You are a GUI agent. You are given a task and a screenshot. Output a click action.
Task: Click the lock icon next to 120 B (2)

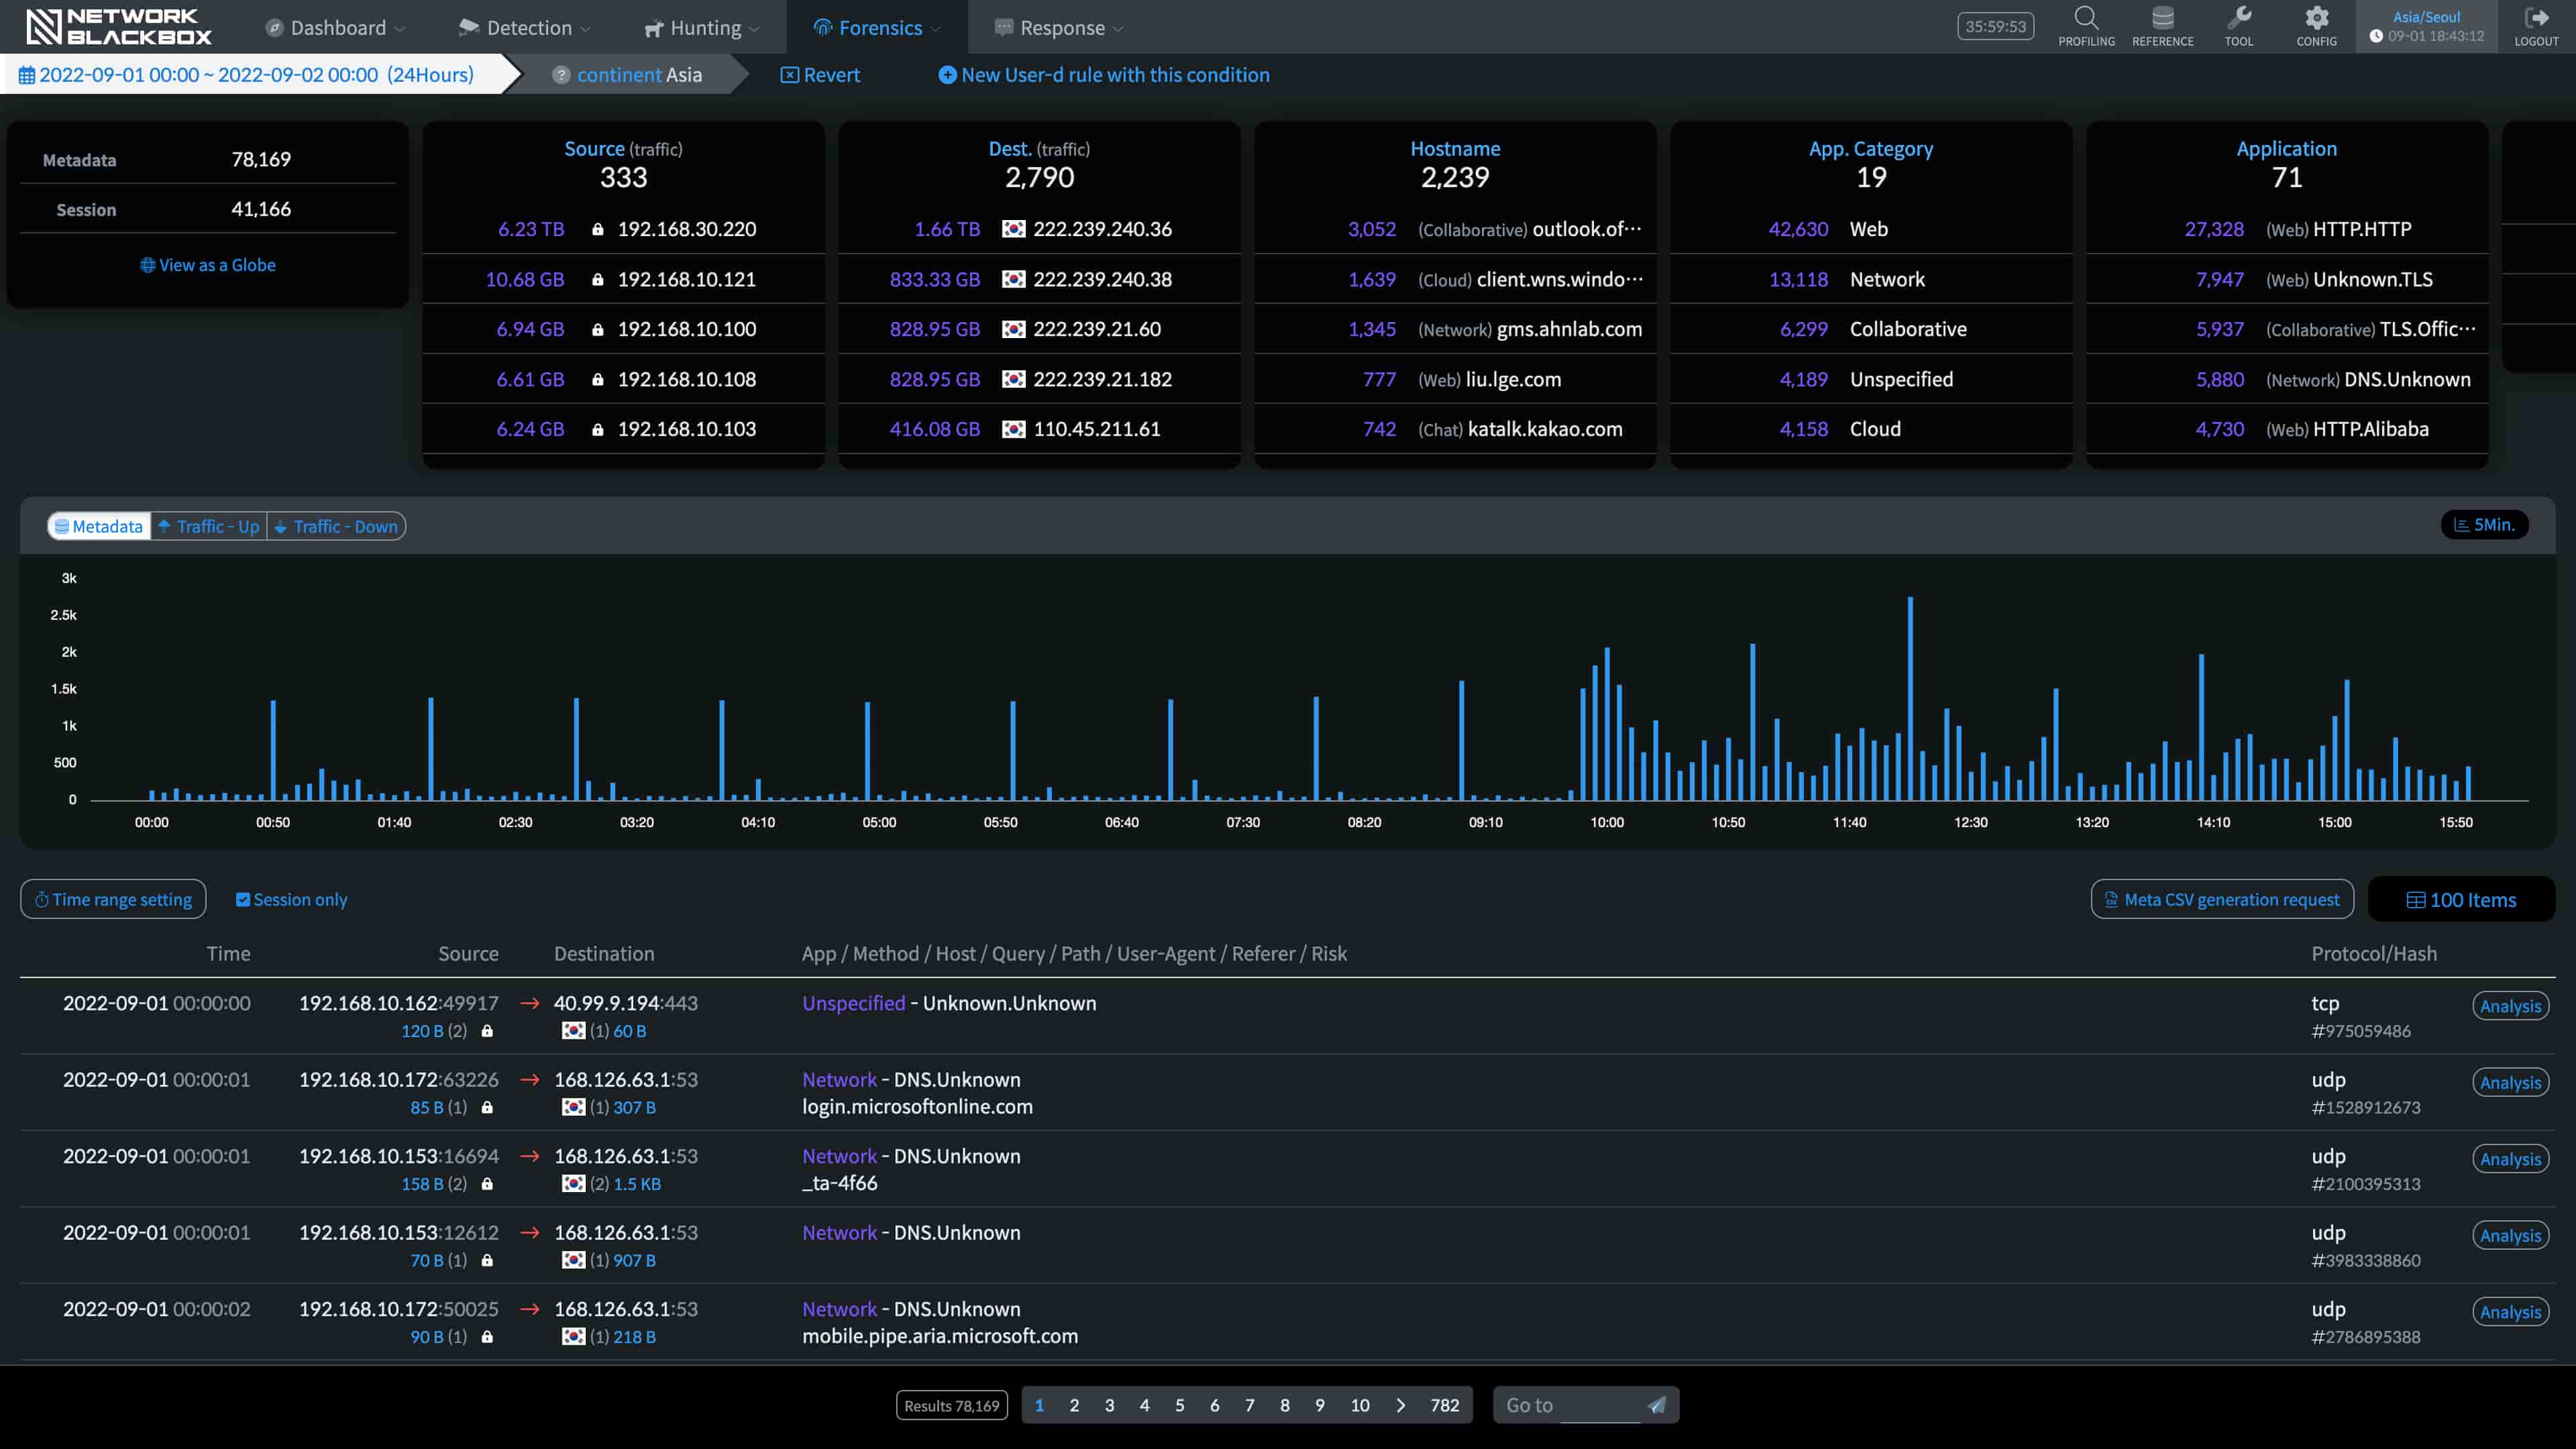(x=487, y=1031)
